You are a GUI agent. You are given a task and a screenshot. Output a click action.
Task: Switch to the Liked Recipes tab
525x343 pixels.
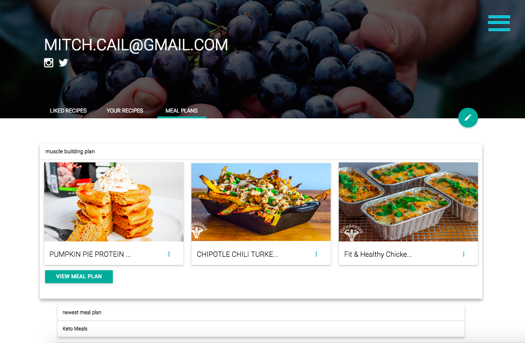tap(68, 111)
